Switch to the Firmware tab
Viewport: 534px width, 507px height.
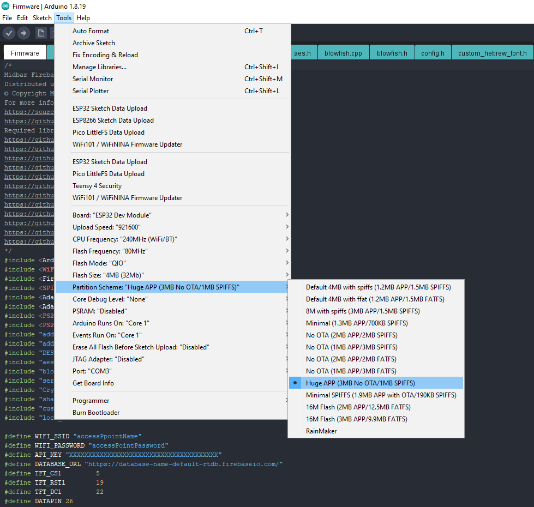coord(25,53)
